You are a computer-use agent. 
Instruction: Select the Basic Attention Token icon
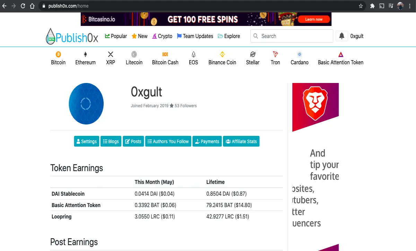tap(341, 54)
